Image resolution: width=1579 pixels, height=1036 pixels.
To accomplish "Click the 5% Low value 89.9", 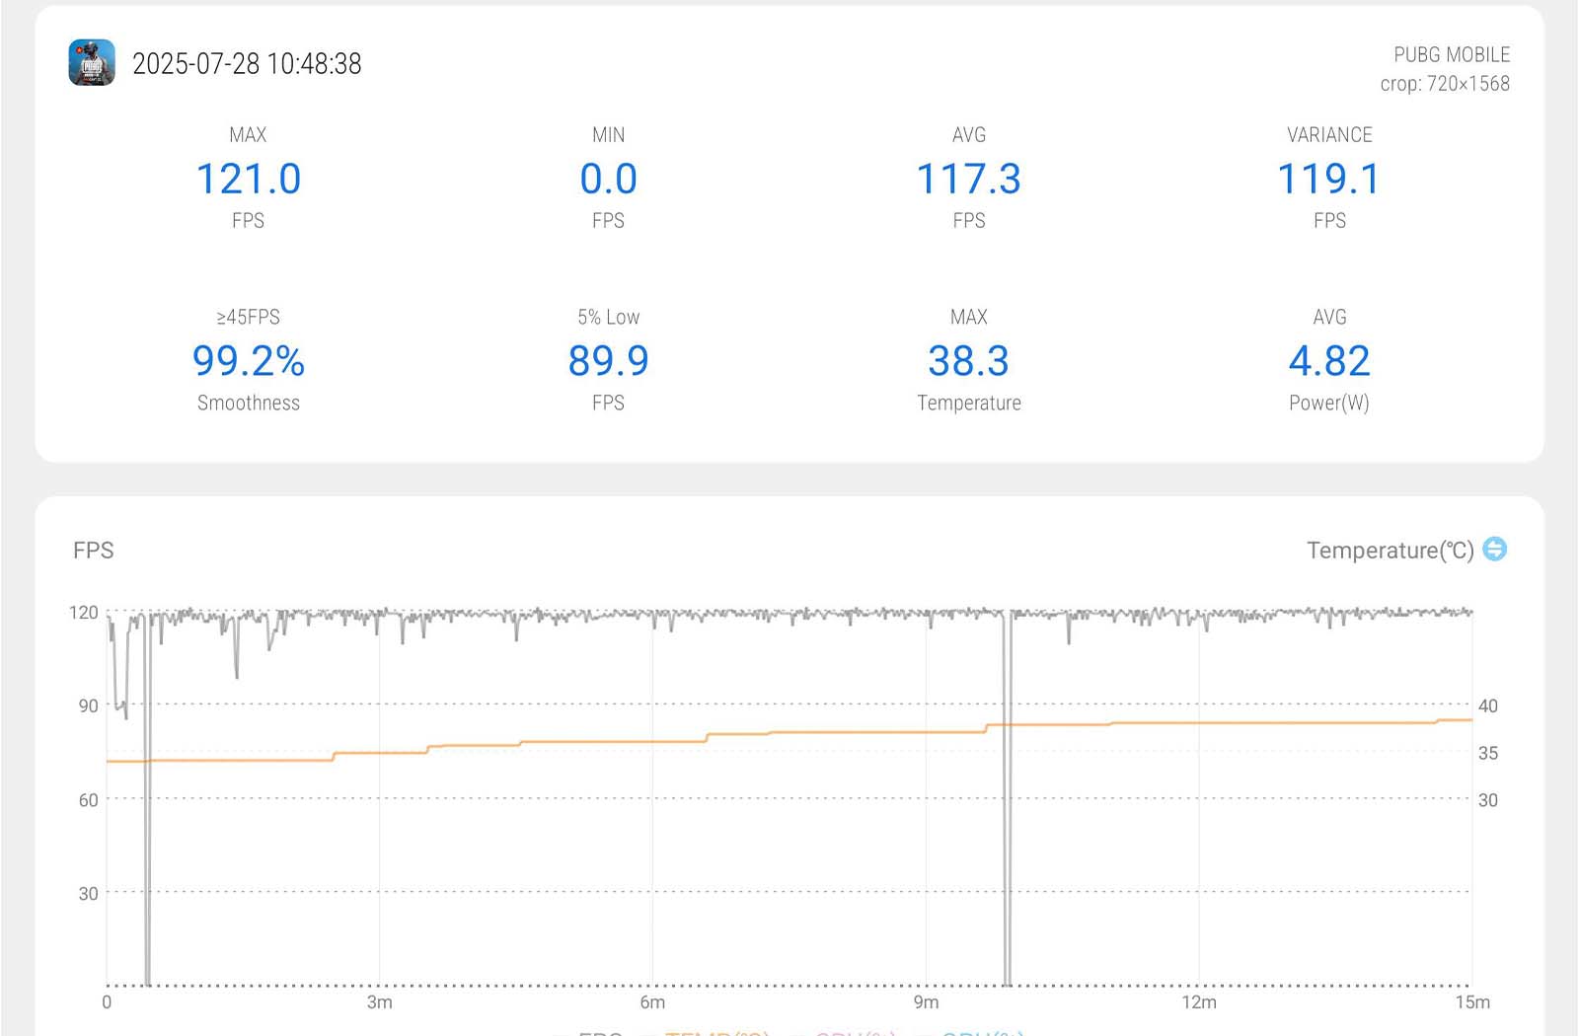I will (608, 361).
